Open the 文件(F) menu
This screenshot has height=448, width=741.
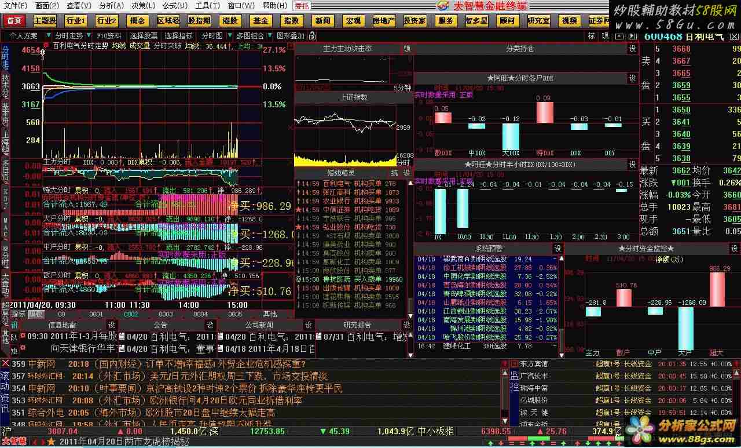tap(16, 6)
